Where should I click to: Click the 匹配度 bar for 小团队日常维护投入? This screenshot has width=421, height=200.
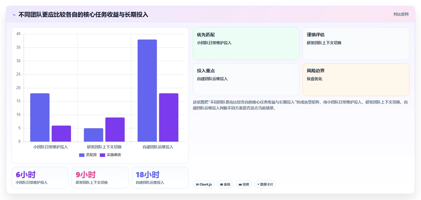click(40, 117)
